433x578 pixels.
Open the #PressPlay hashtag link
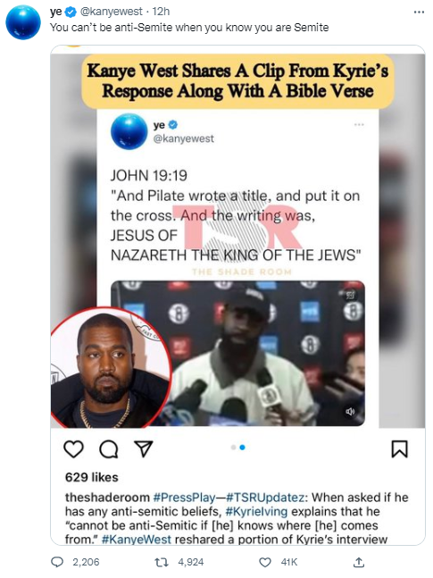(x=184, y=498)
